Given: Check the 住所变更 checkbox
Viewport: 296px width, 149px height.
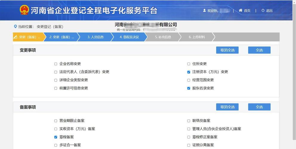Looking at the screenshot, I should point(189,64).
